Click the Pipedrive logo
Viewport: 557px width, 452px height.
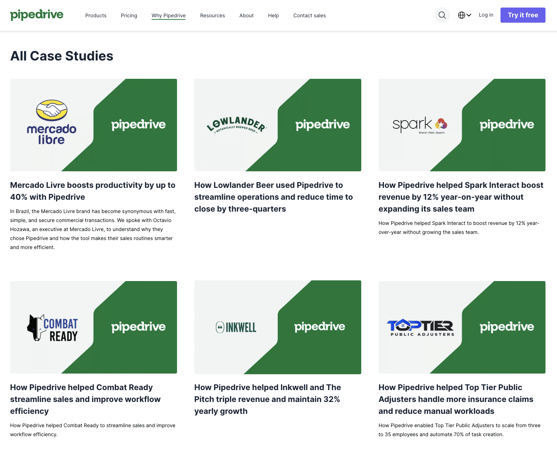tap(37, 15)
